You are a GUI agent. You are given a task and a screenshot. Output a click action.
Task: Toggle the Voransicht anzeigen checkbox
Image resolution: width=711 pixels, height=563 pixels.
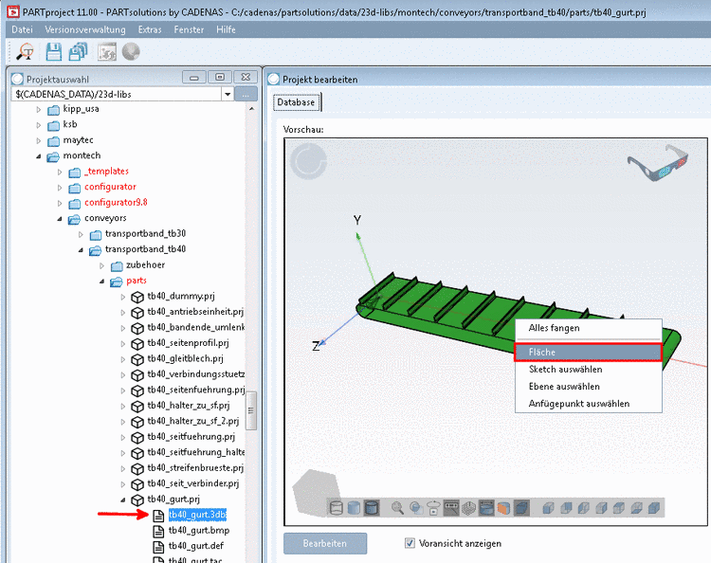click(410, 542)
